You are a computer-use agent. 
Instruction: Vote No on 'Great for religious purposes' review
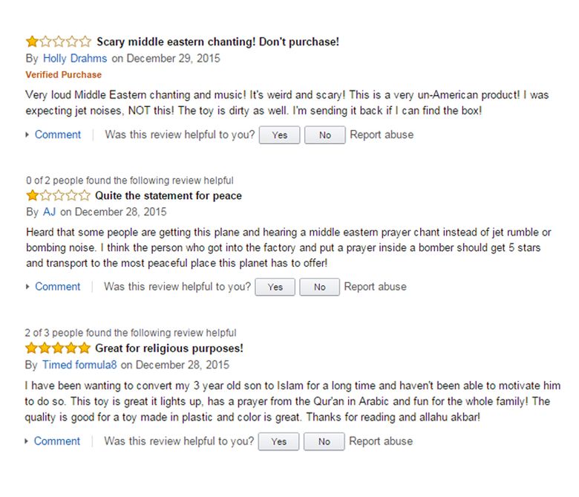point(324,441)
